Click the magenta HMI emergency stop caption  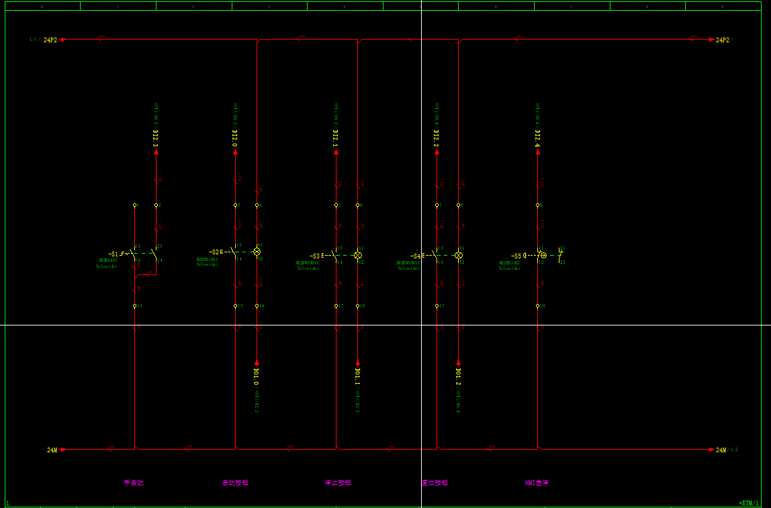(537, 482)
